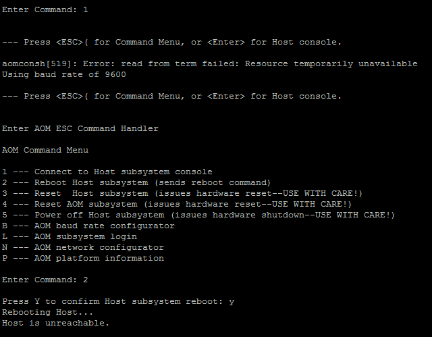Screen dimensions: 432x337
Task: Select option P AOM platform information
Action: point(83,258)
